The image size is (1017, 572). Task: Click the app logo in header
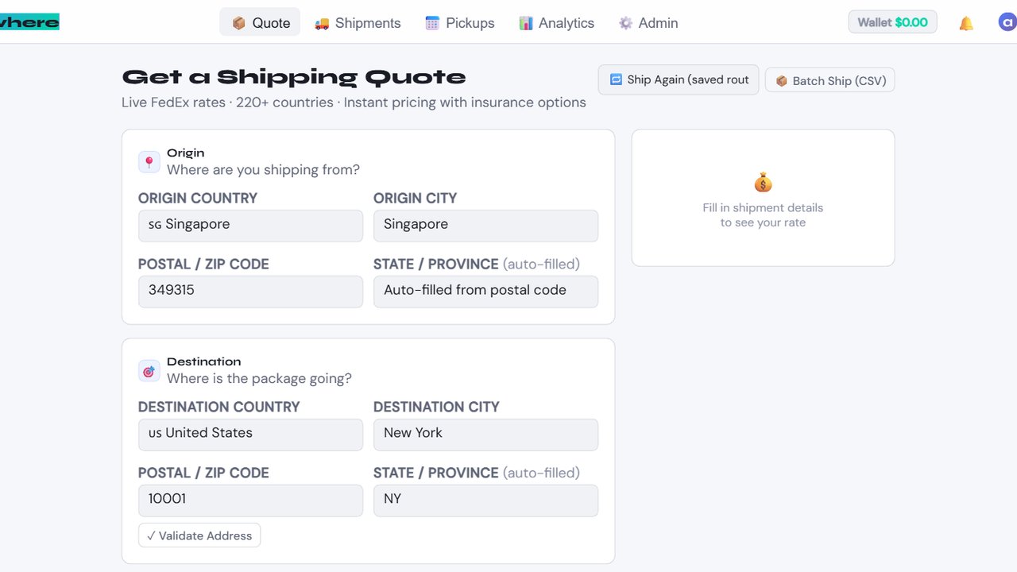coord(29,22)
